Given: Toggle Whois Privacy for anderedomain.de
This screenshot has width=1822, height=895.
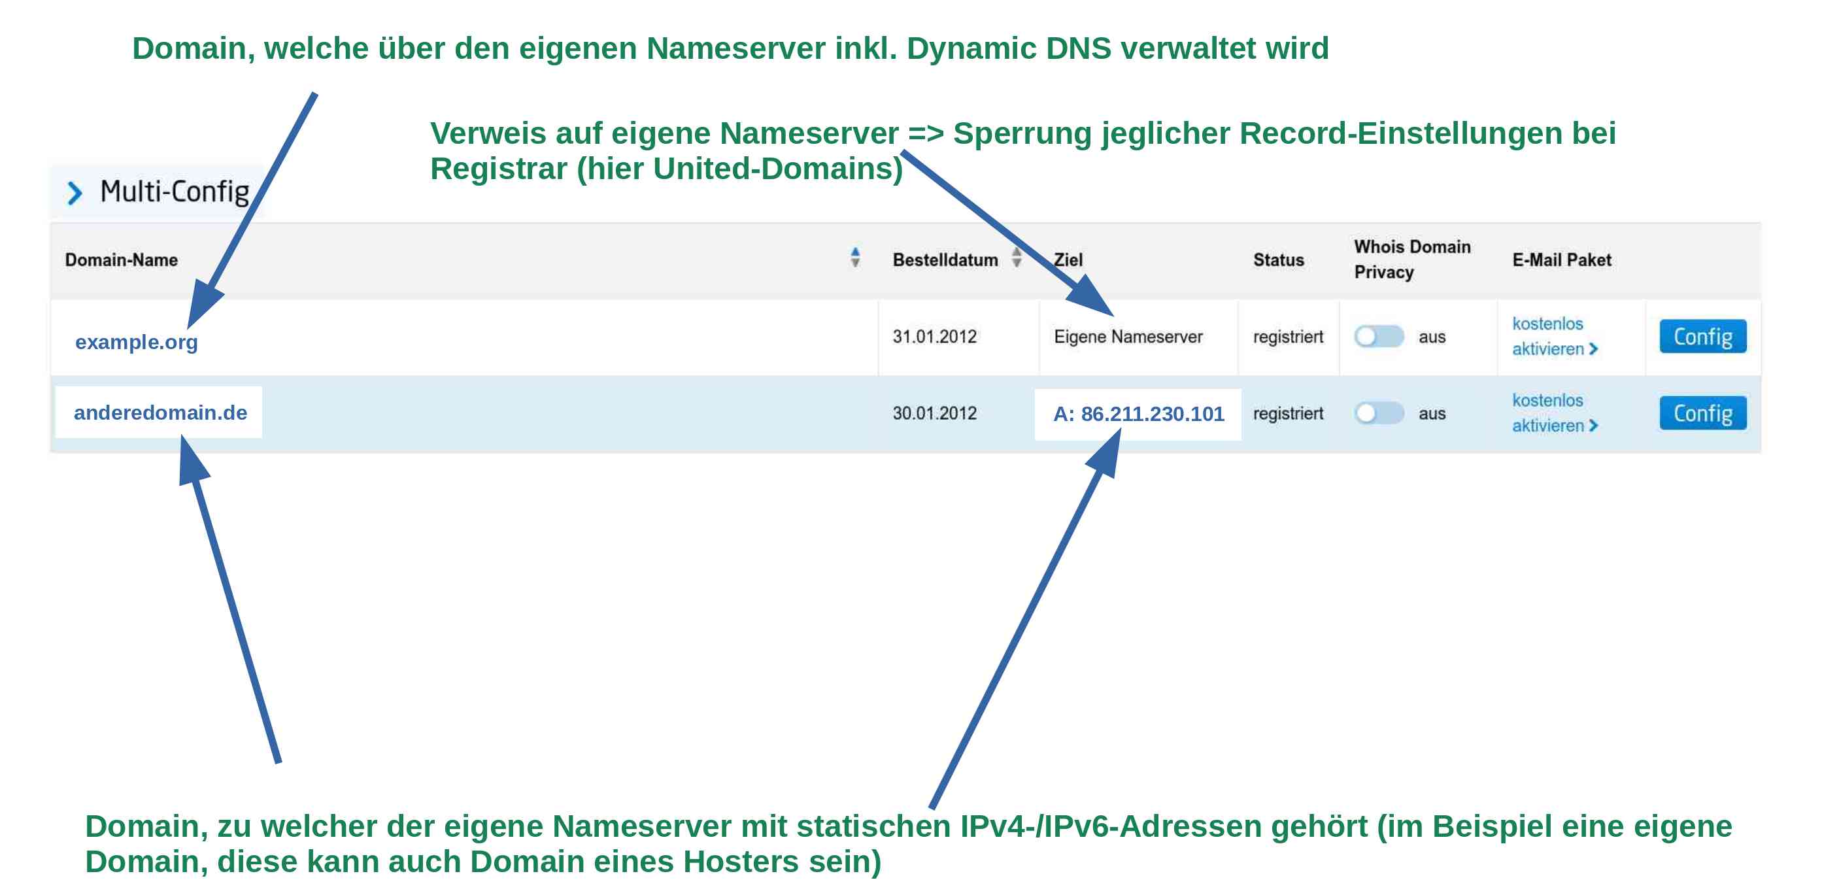Looking at the screenshot, I should pyautogui.click(x=1379, y=413).
